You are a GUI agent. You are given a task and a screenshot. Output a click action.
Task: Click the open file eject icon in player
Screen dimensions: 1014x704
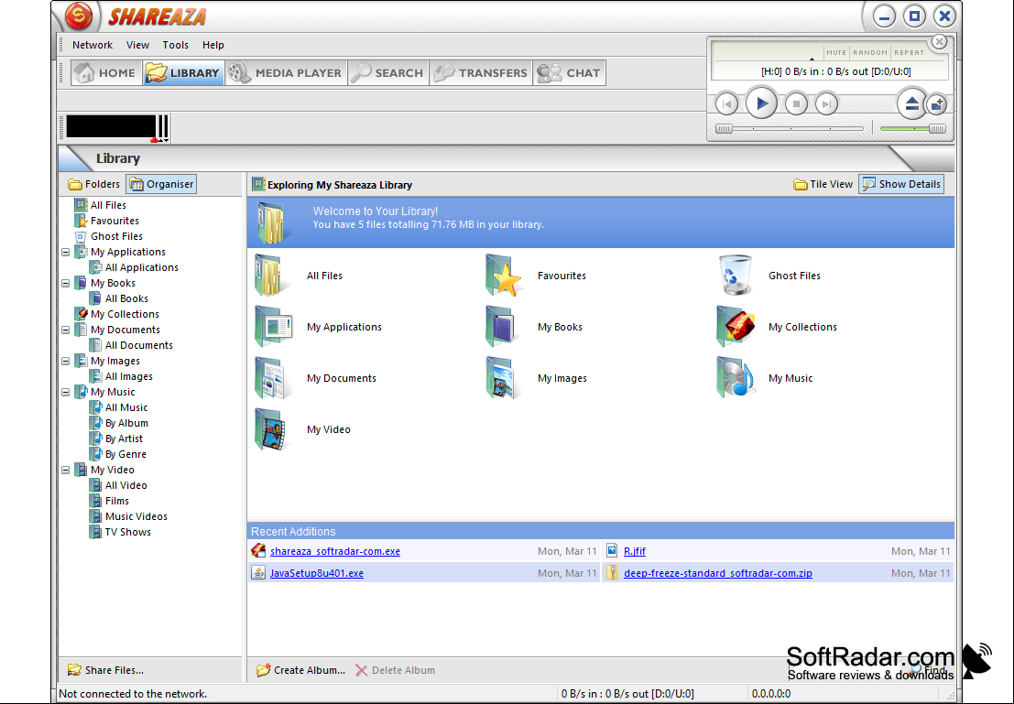click(x=911, y=103)
